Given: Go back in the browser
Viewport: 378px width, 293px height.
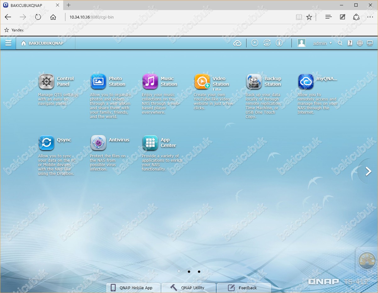Looking at the screenshot, I should 8,17.
